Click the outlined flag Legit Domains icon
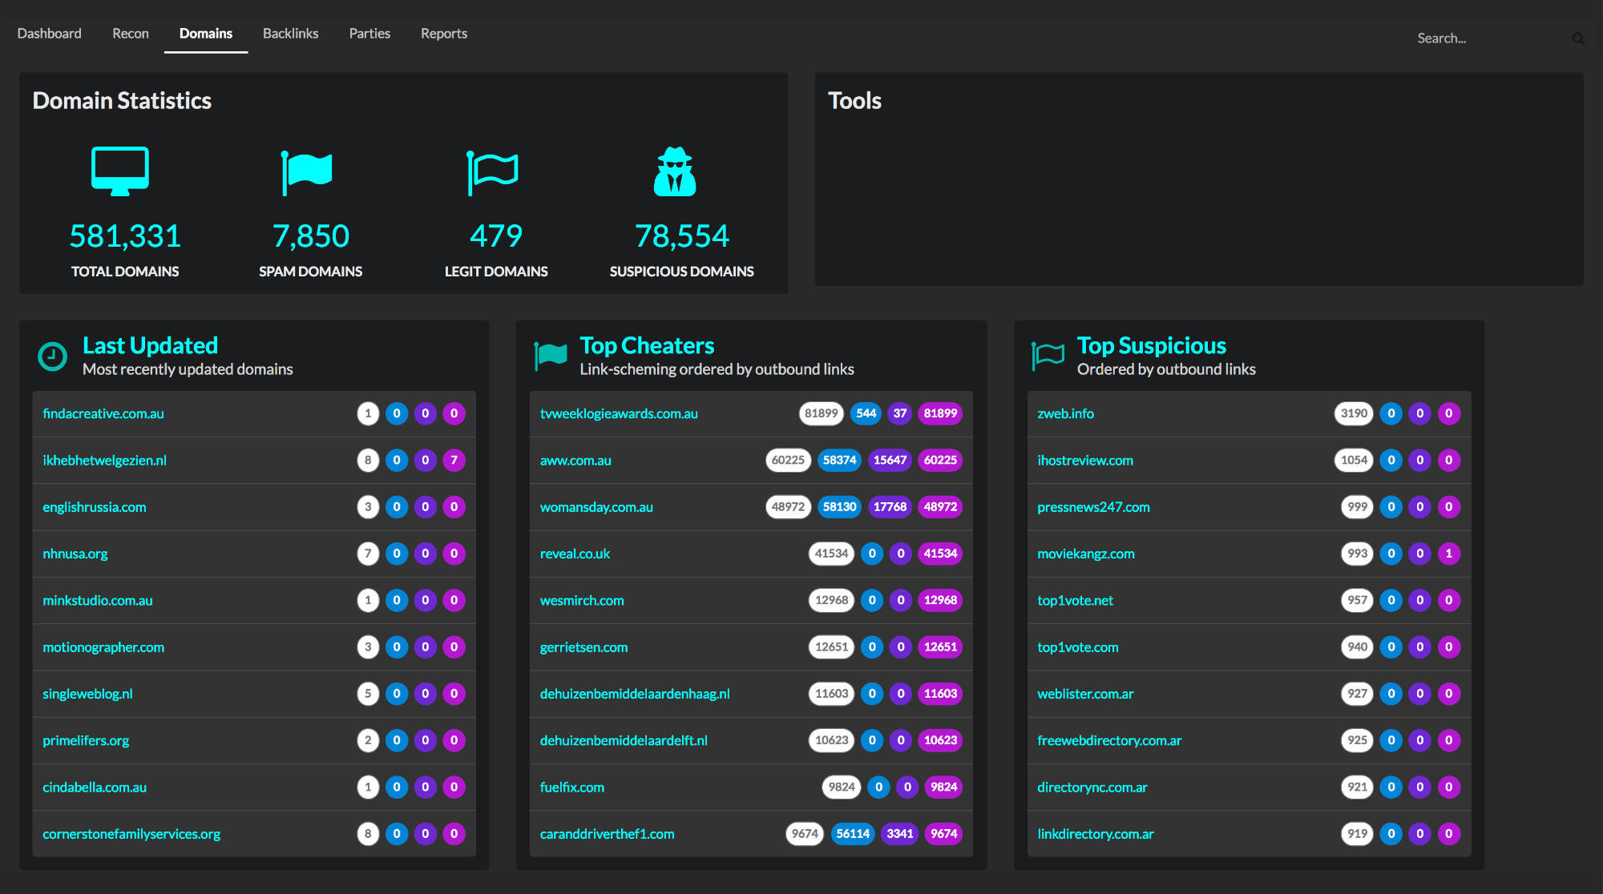 [x=493, y=171]
